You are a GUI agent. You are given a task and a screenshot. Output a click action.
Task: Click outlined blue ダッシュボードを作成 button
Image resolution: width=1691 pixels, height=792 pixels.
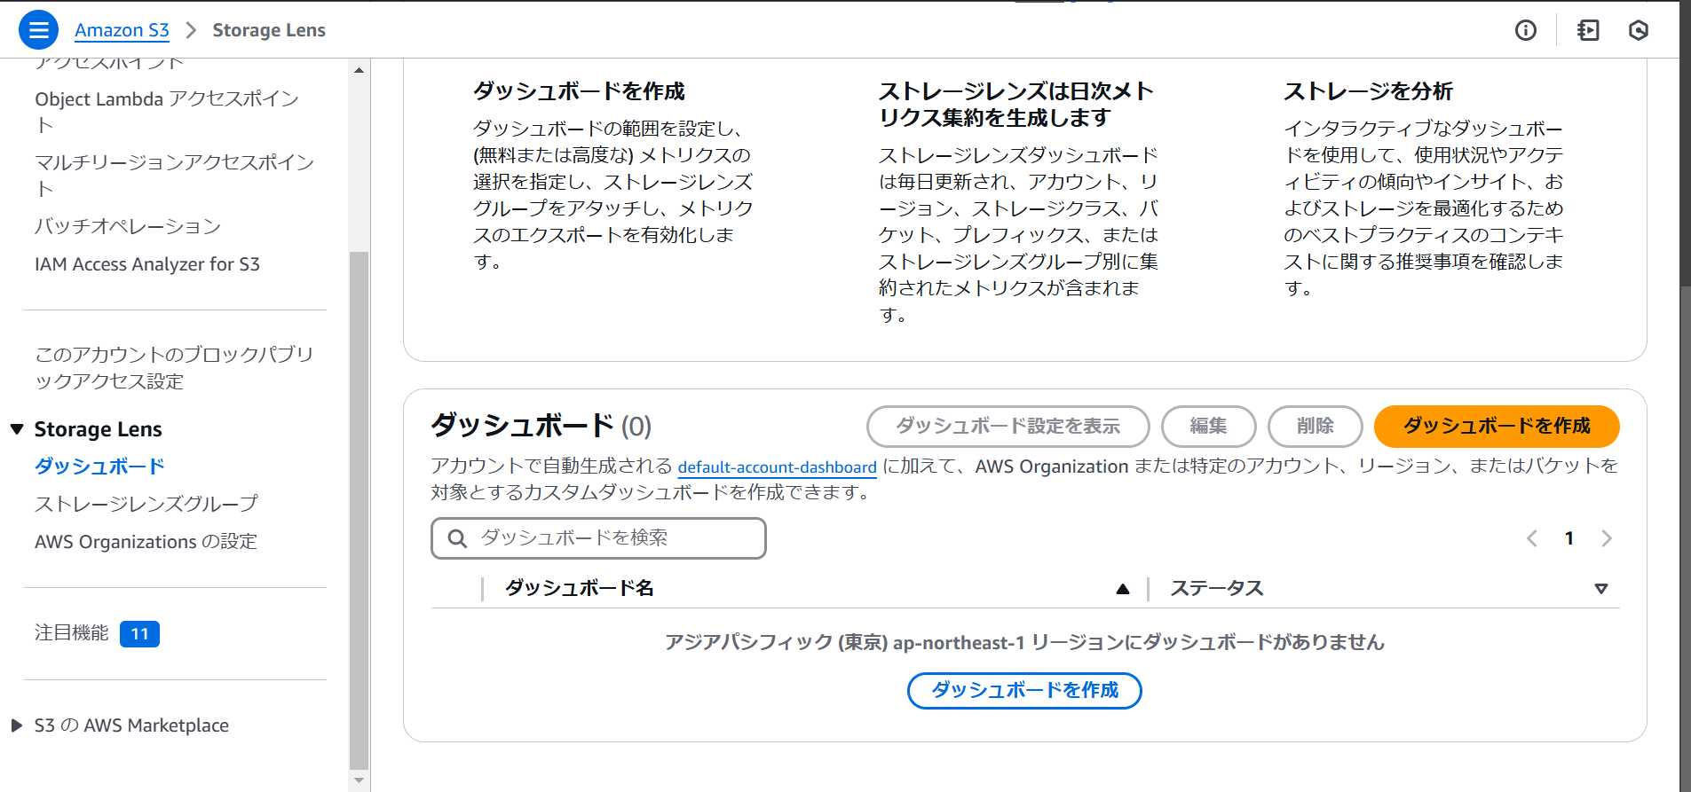(1024, 691)
